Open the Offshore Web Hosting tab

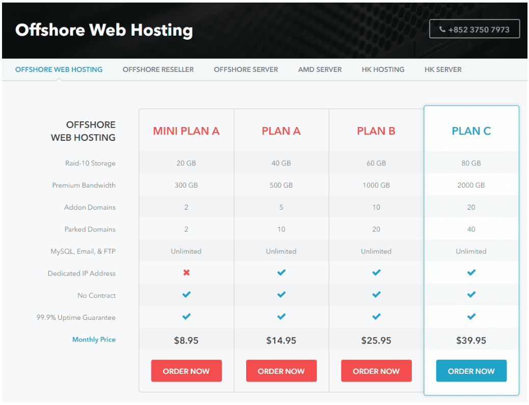(59, 69)
